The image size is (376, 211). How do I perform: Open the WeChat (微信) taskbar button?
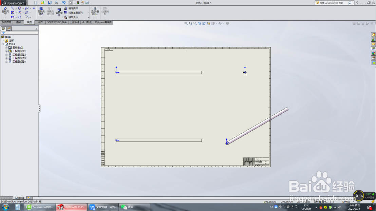tap(134, 207)
